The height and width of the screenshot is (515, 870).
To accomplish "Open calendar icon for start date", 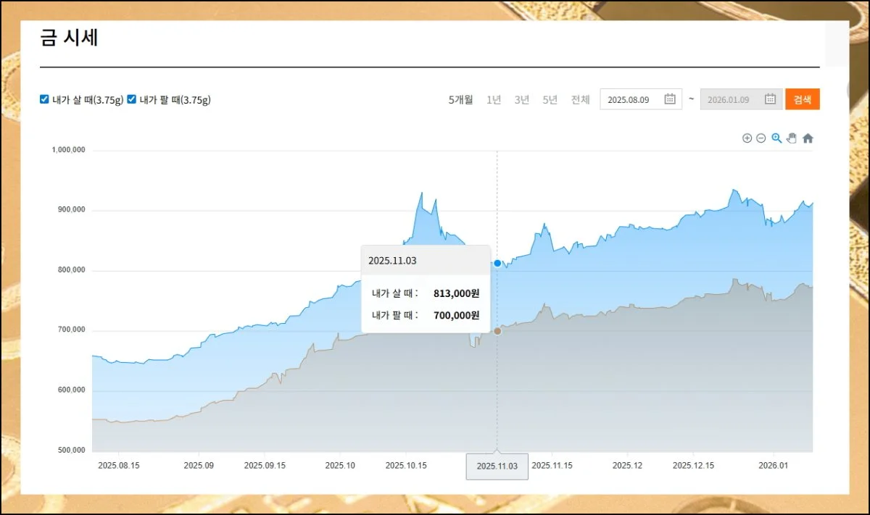I will pos(670,99).
